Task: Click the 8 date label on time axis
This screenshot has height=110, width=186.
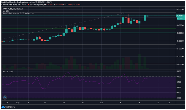Action: point(121,103)
